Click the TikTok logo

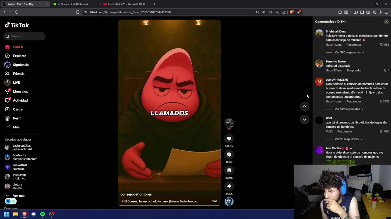[x=17, y=25]
